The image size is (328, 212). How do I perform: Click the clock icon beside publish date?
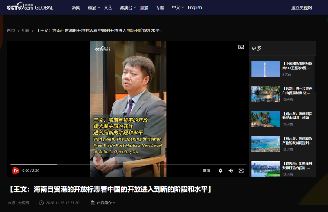pos(42,202)
